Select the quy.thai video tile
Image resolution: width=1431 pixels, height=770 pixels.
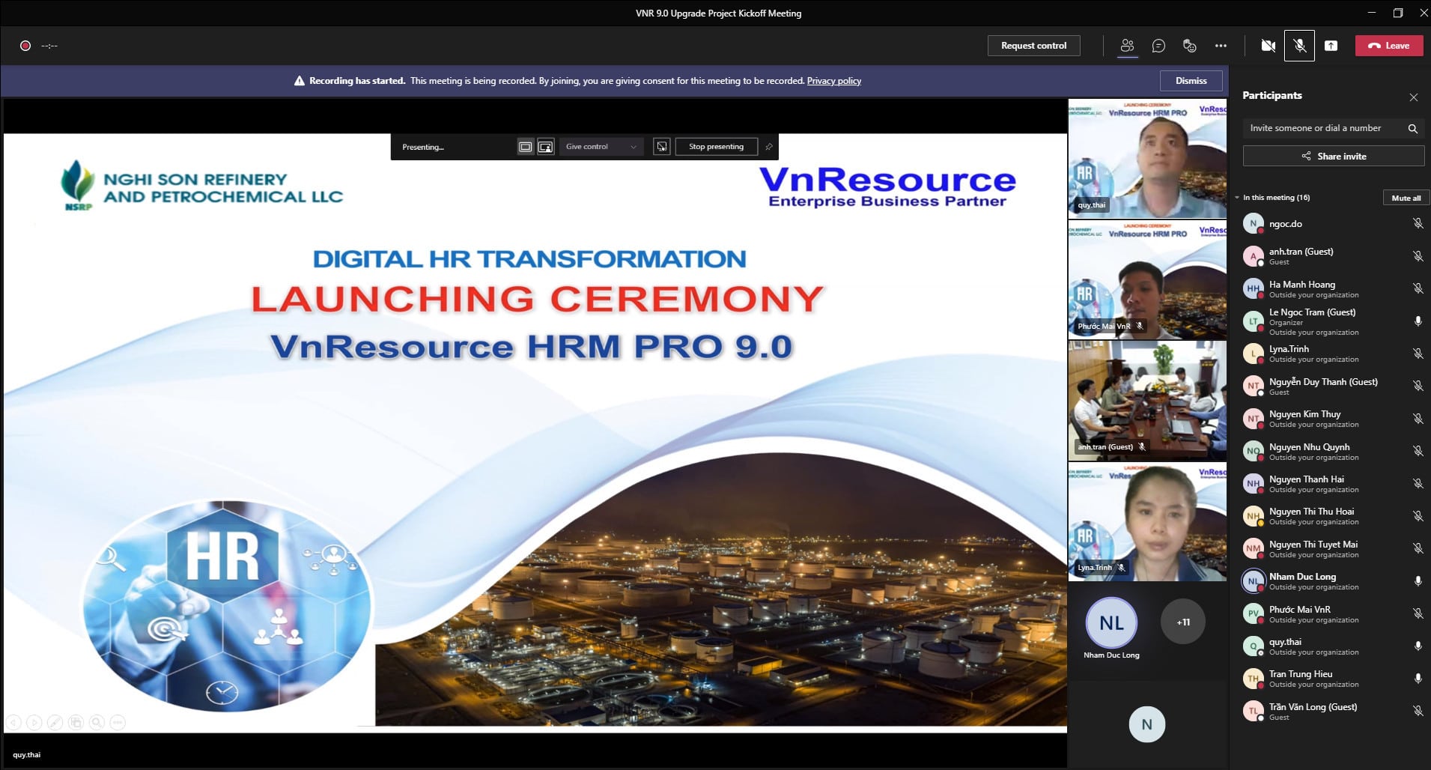(x=1147, y=159)
